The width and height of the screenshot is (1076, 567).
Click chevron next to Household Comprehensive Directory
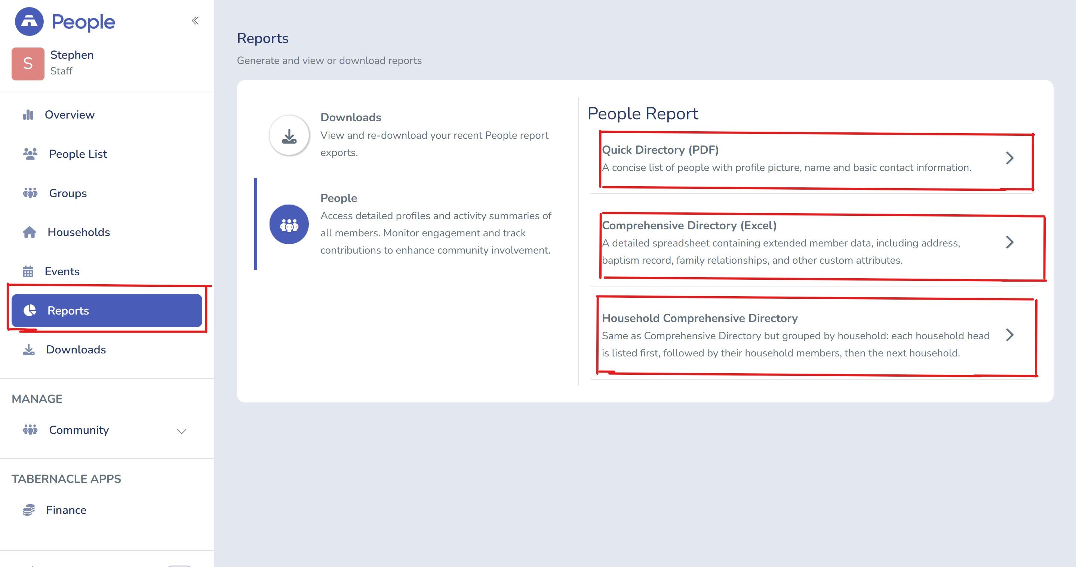click(1009, 335)
